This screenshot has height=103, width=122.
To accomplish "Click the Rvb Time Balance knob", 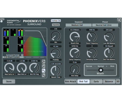I will (109, 53).
